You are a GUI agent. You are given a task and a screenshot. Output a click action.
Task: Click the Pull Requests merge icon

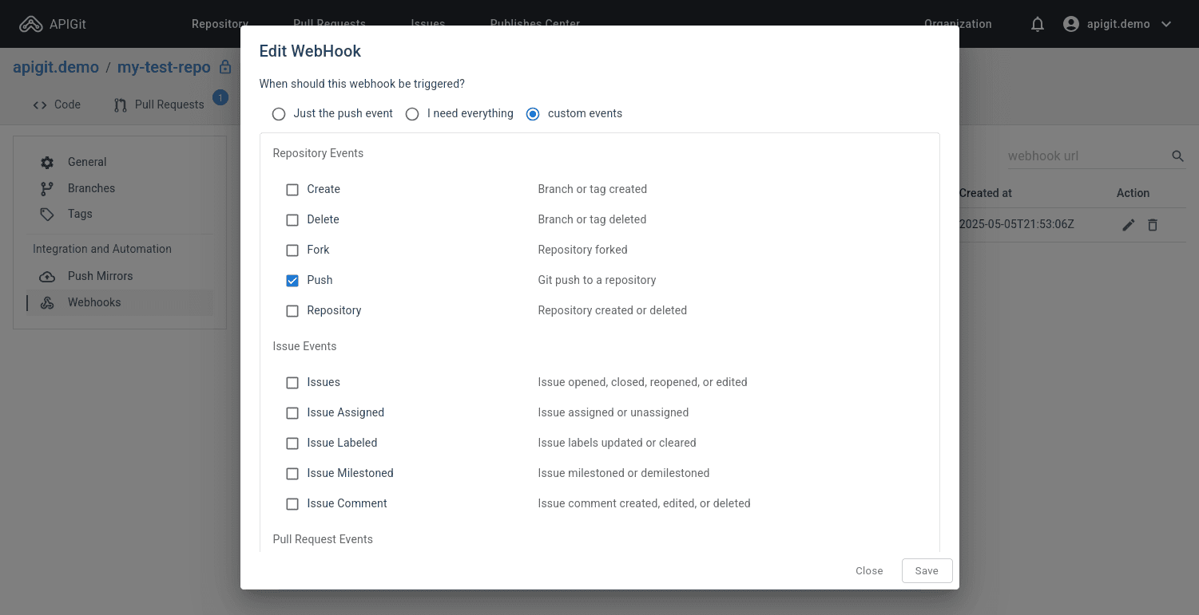pos(121,104)
